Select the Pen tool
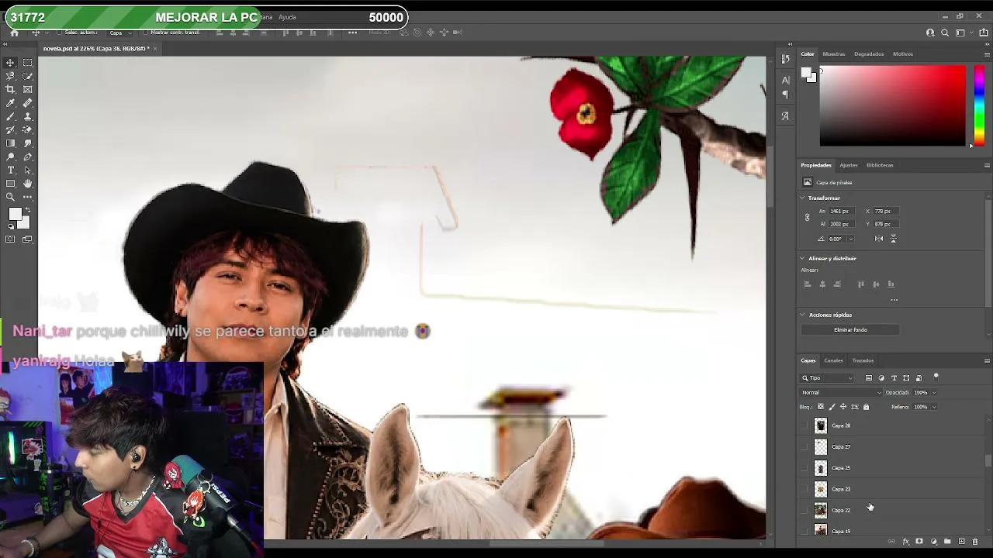Viewport: 993px width, 558px height. click(x=28, y=157)
